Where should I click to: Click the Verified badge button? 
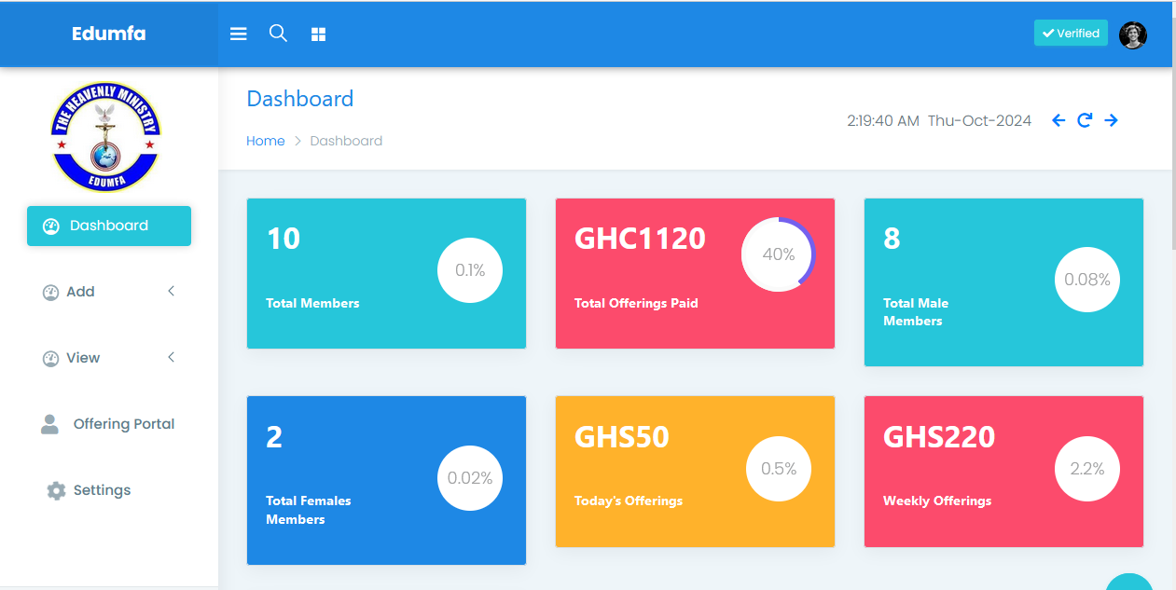[1071, 33]
